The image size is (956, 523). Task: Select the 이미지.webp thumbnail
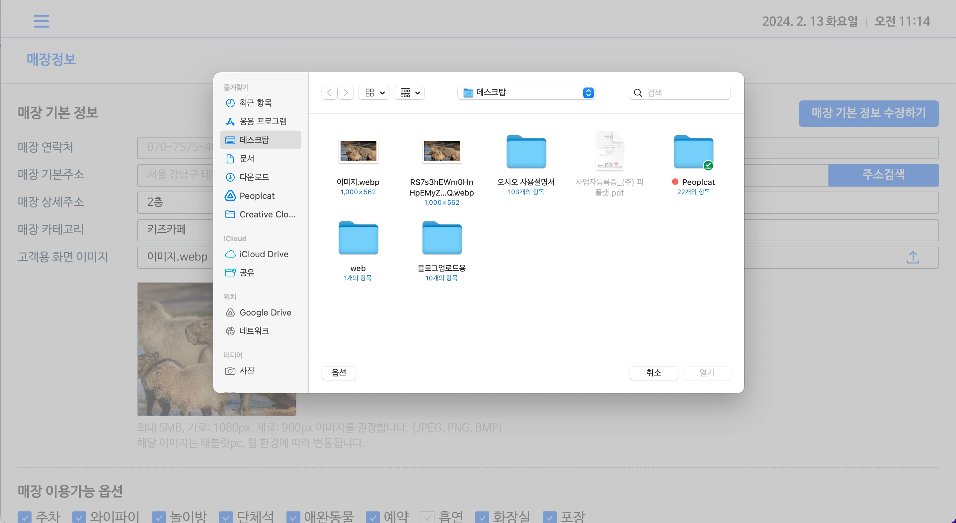click(358, 151)
